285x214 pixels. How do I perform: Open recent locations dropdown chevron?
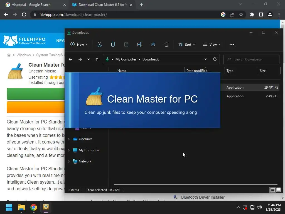point(89,59)
